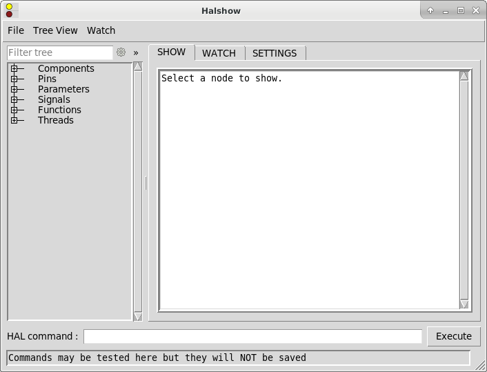The height and width of the screenshot is (372, 487).
Task: Expand the Threads tree node
Action: pyautogui.click(x=14, y=120)
